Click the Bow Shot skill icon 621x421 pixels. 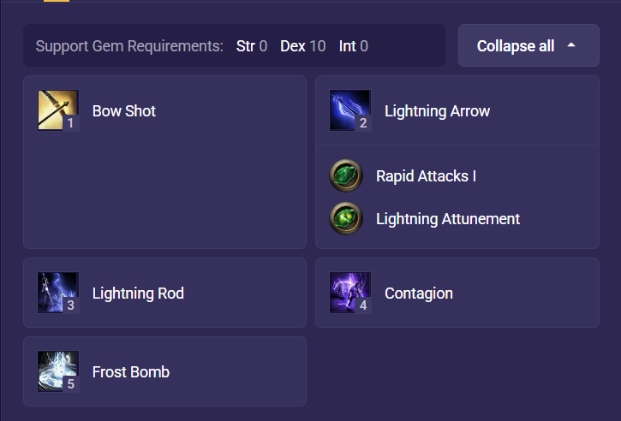(58, 110)
